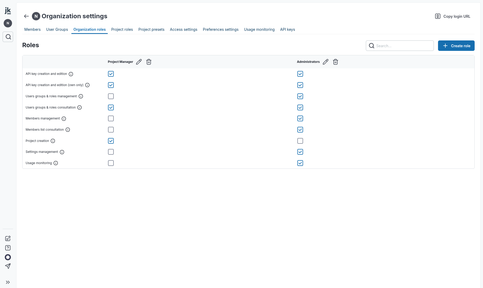Enable Settings management for Project Manager
Screen dimensions: 483x288
(111, 152)
